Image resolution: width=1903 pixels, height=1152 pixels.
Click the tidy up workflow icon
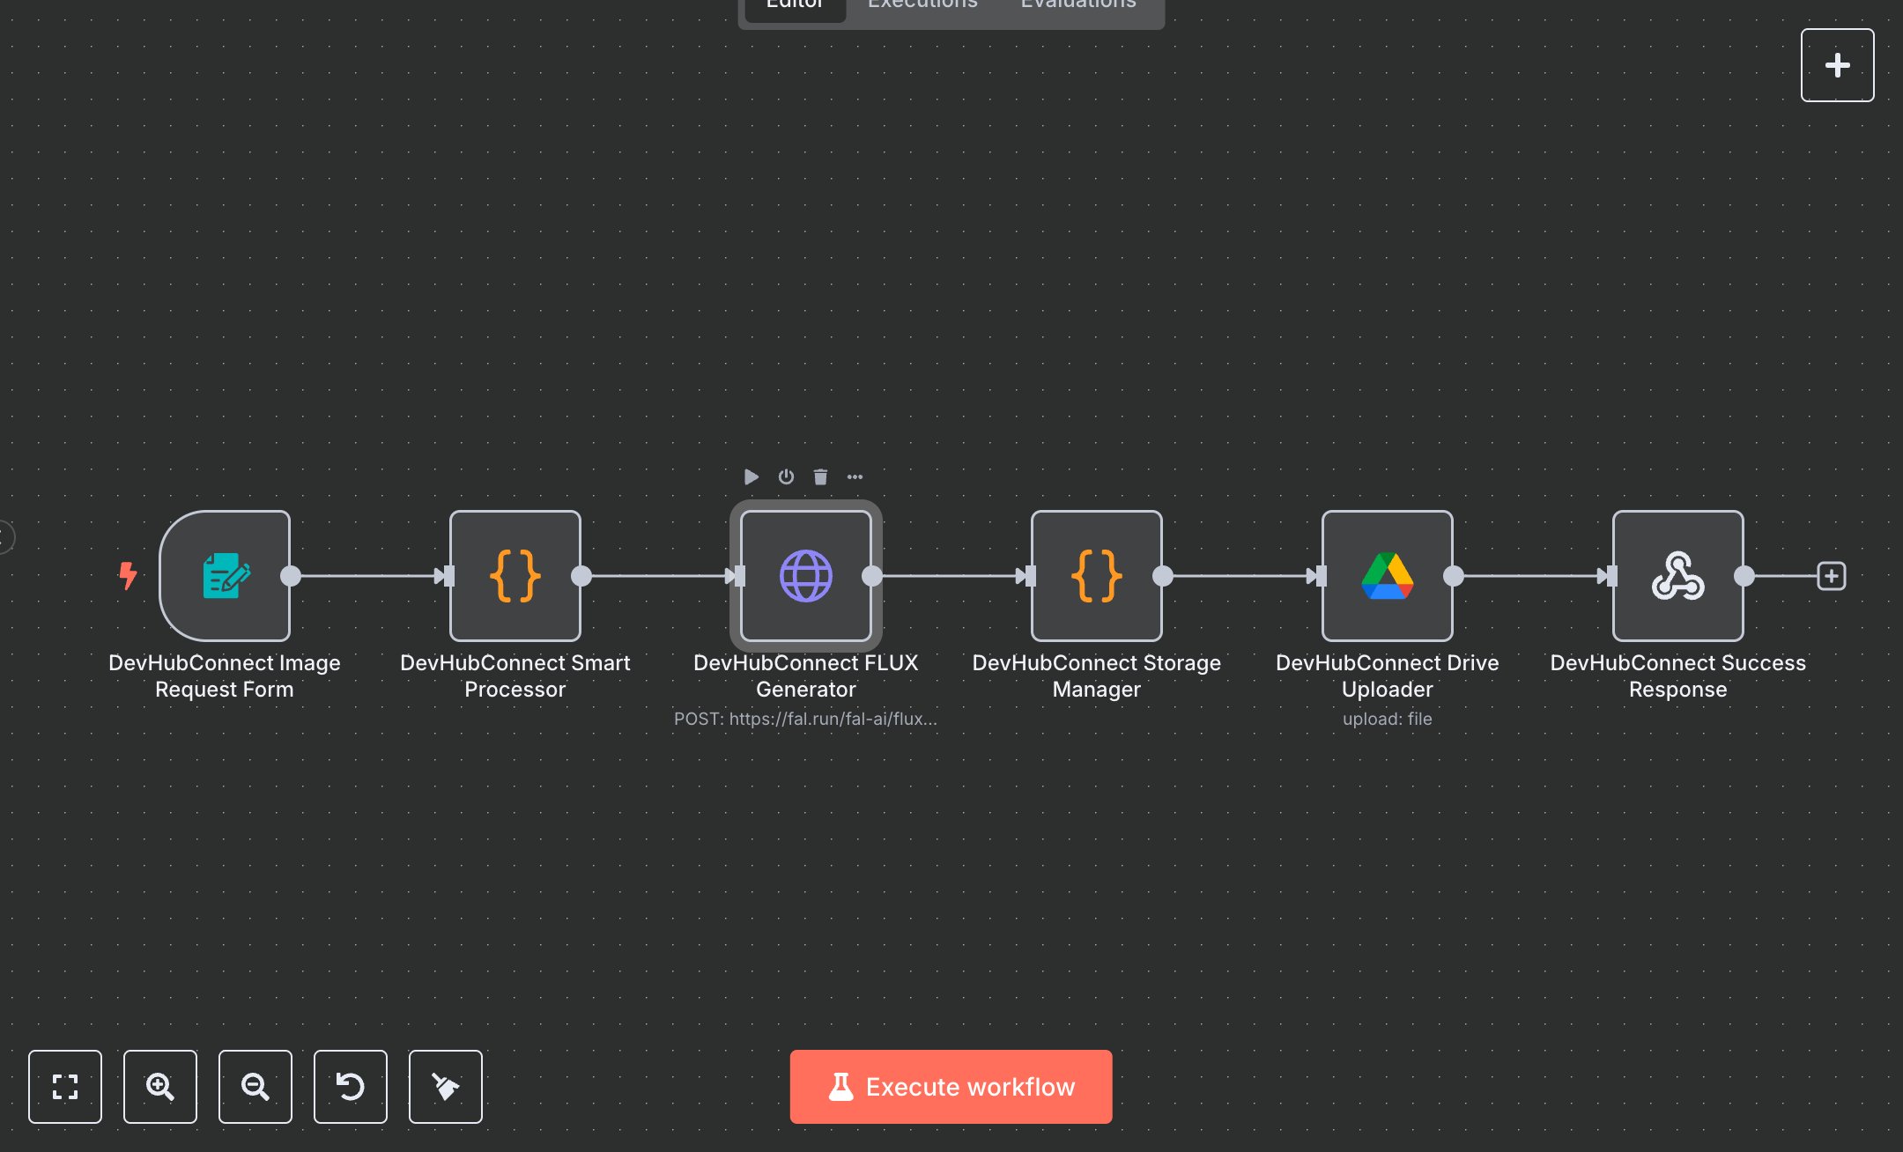coord(445,1087)
